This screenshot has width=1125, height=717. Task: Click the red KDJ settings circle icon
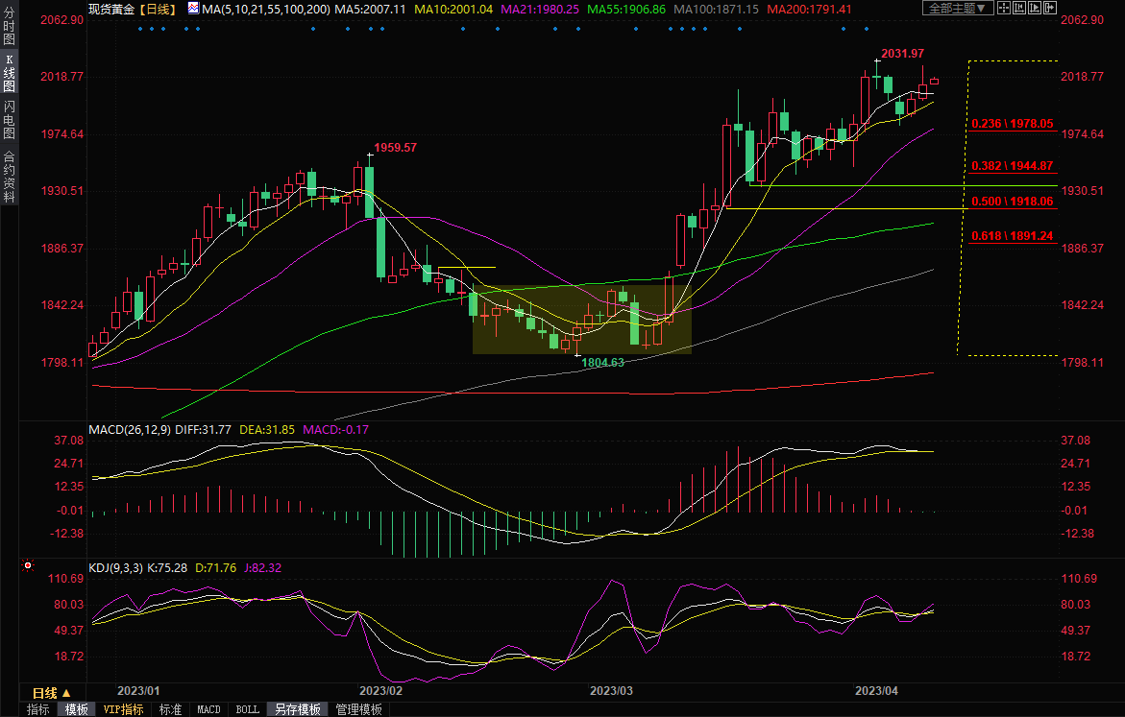coord(28,567)
